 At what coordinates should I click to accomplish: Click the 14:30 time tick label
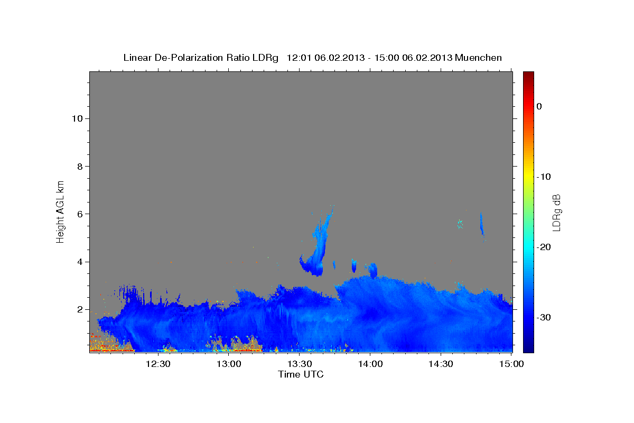440,364
